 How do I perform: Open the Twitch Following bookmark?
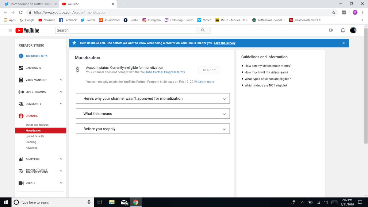coord(179,20)
